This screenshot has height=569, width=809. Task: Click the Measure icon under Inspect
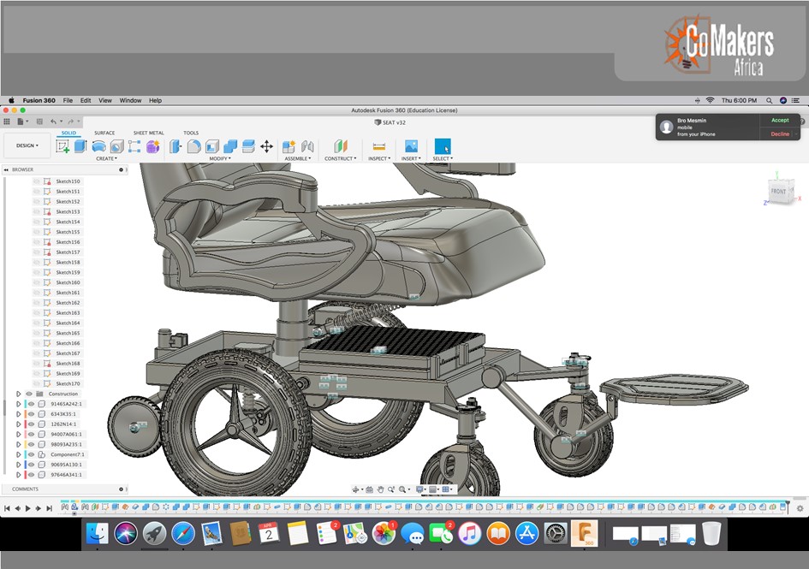click(x=378, y=146)
